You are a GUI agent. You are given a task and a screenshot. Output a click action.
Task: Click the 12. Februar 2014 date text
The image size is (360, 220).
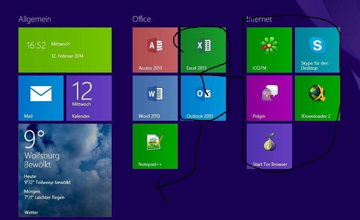point(67,56)
